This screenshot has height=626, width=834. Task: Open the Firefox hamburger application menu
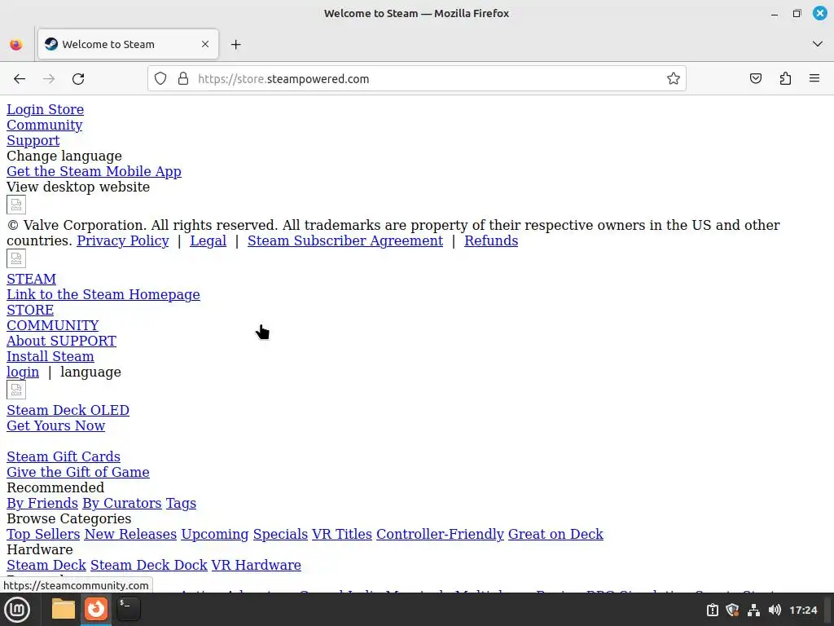[814, 79]
